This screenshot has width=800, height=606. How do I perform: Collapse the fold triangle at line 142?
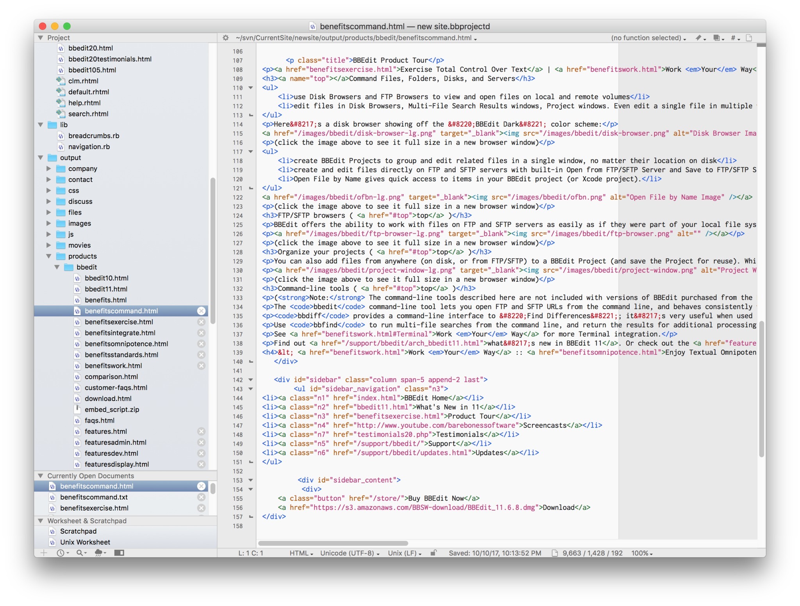251,380
